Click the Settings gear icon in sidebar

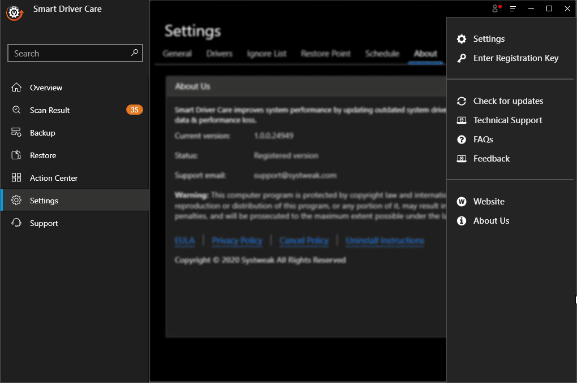(16, 201)
